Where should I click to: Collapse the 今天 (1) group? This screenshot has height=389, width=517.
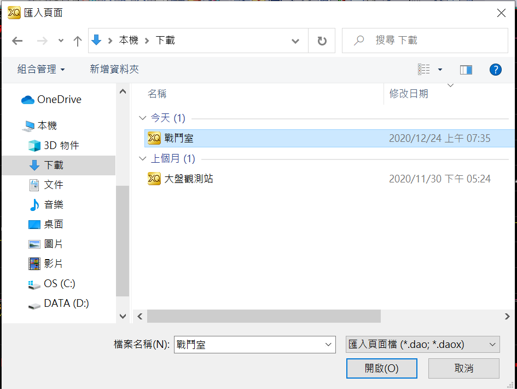click(x=142, y=118)
